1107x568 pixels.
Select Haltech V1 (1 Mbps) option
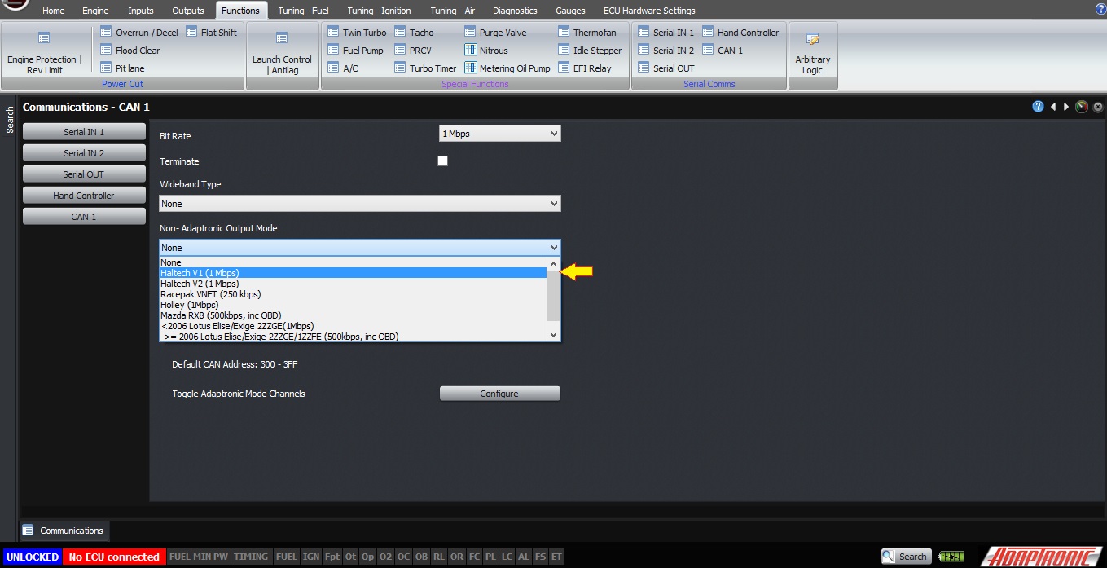point(353,273)
